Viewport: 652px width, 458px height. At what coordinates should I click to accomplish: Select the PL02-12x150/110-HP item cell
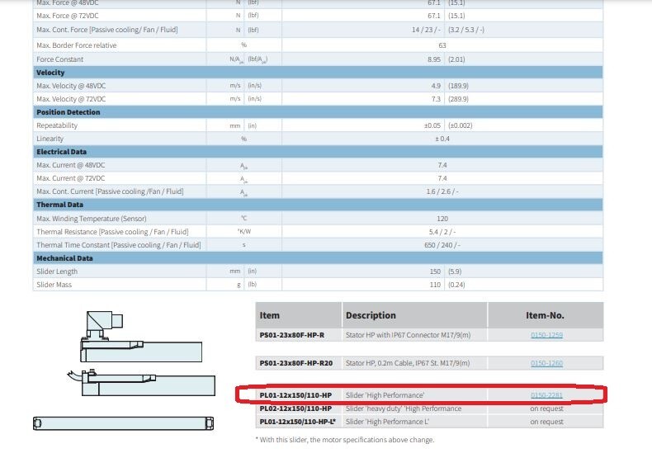click(298, 408)
